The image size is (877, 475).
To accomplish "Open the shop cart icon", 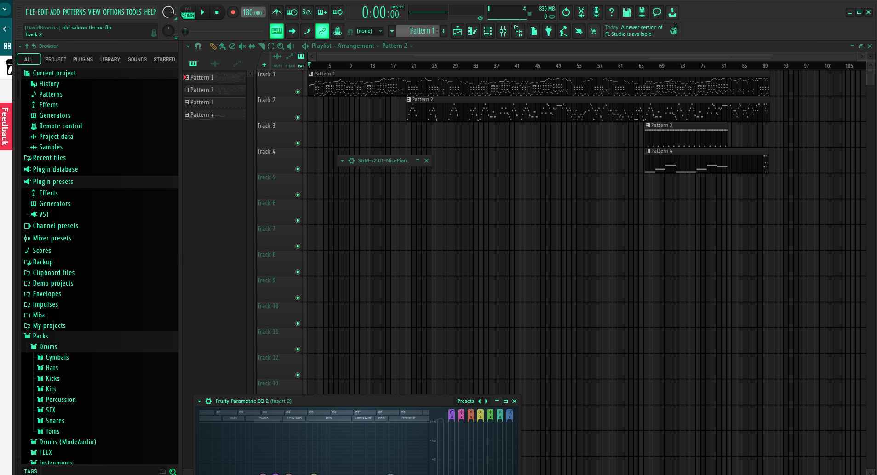I will 594,31.
